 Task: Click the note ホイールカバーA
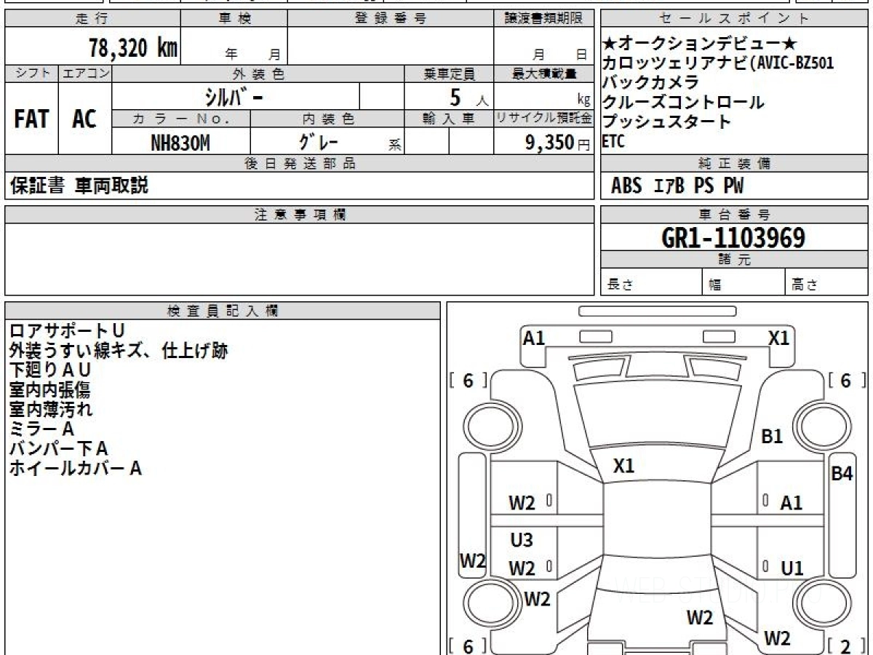(75, 468)
